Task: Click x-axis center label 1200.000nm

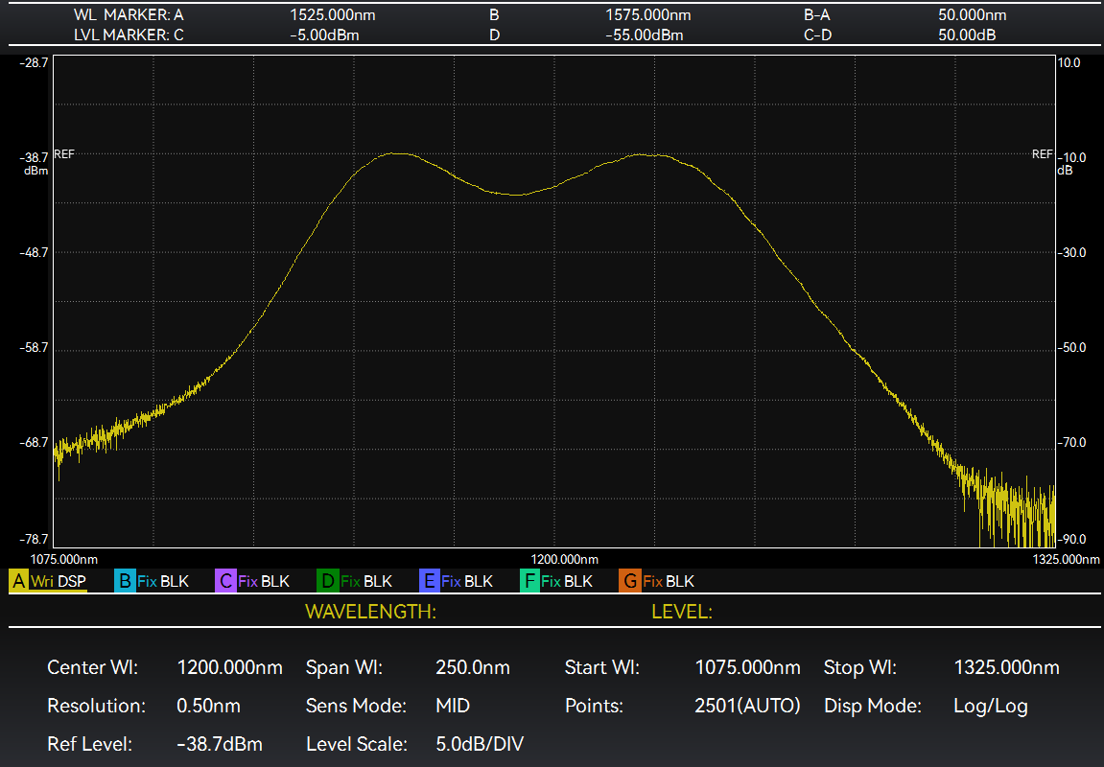Action: tap(565, 559)
